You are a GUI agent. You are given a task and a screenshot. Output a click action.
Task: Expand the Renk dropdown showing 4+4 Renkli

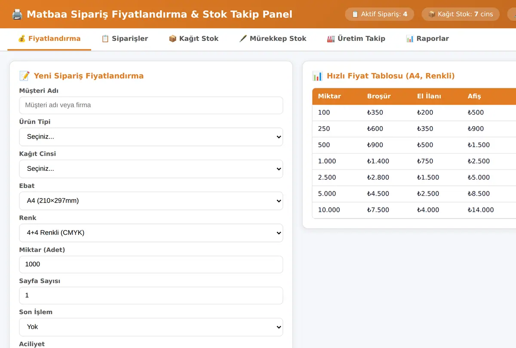pos(151,233)
